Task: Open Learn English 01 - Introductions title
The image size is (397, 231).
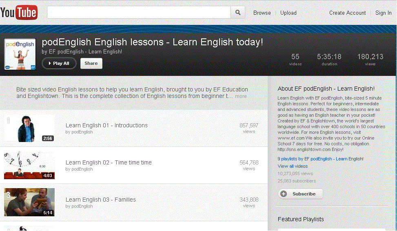Action: coord(106,125)
